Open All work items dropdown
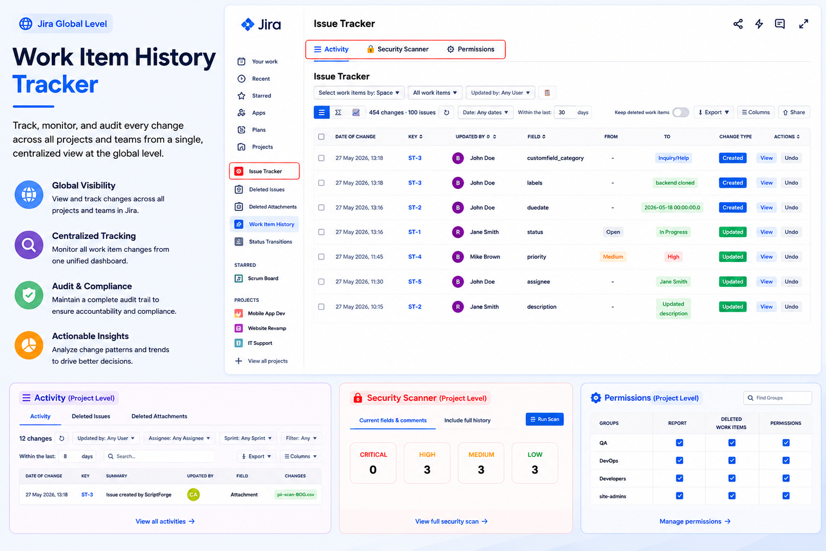 tap(435, 93)
